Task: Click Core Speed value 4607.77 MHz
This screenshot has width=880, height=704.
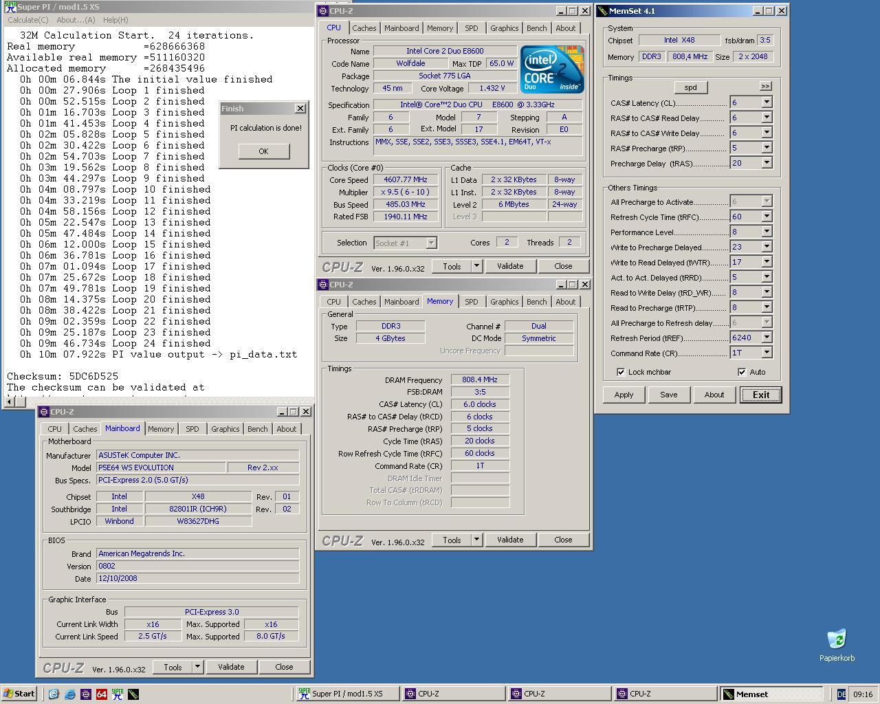Action: pos(406,180)
